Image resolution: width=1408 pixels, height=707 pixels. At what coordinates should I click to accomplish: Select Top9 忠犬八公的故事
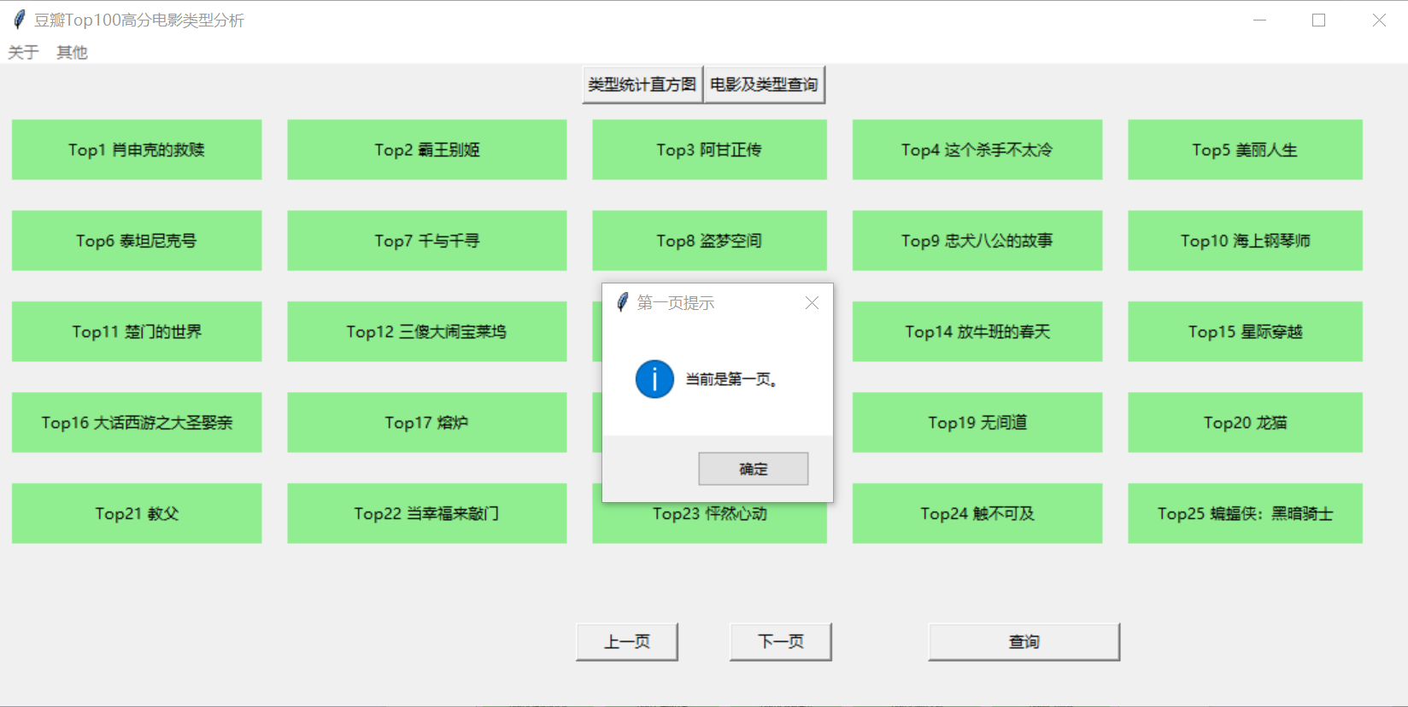pos(977,241)
